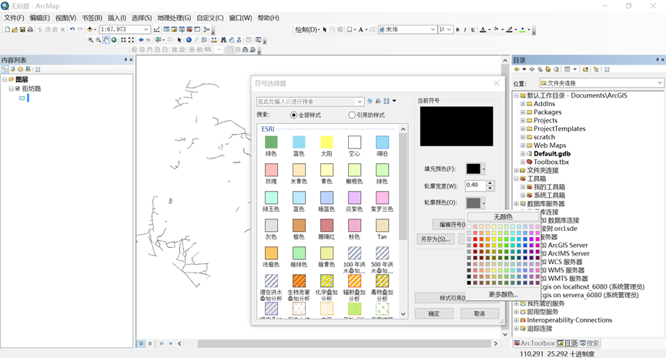
Task: Create a new map document
Action: (x=7, y=29)
